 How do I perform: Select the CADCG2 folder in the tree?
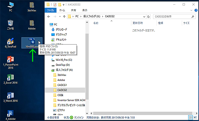(x=65, y=90)
